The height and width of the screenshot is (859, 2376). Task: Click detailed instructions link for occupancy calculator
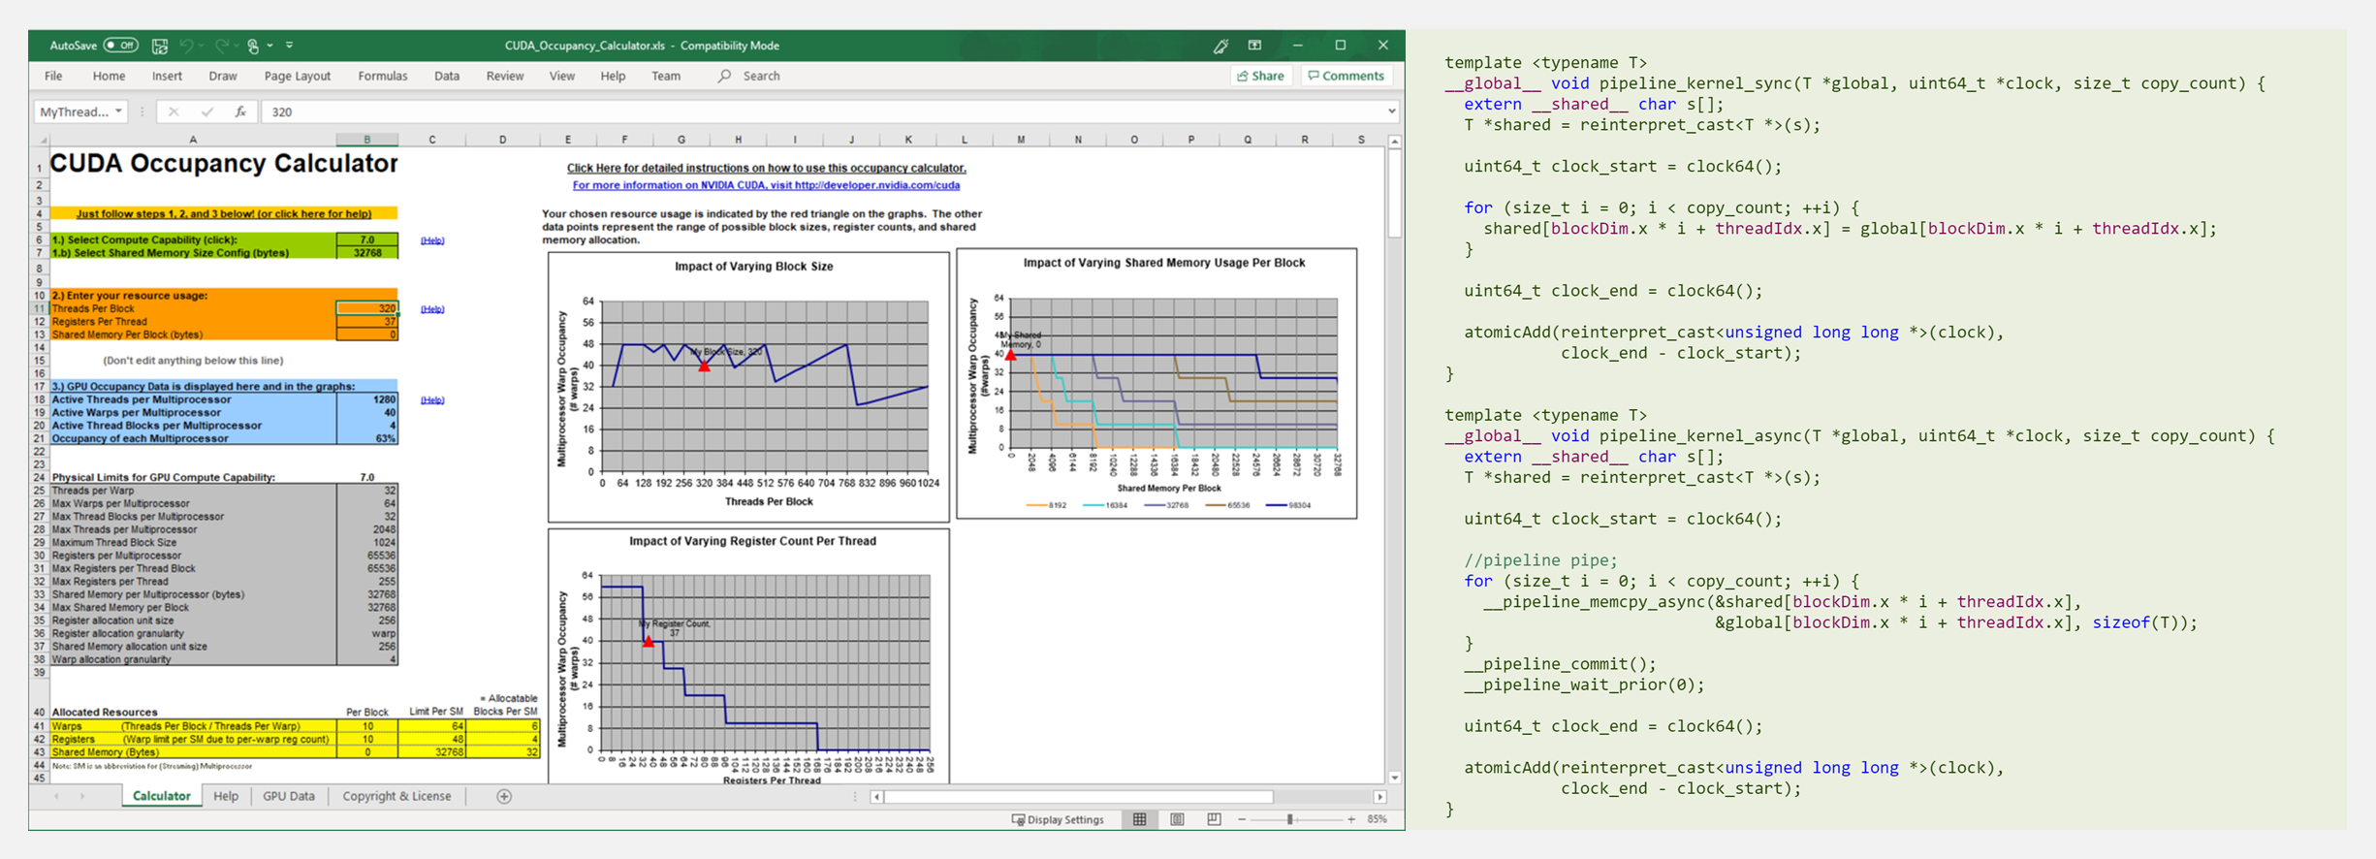(766, 168)
